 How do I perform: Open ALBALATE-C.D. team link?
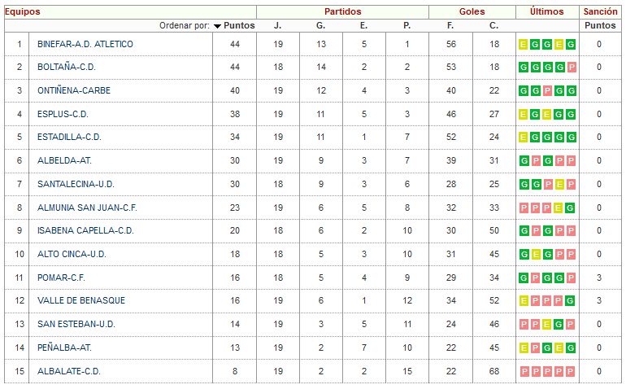pos(68,371)
